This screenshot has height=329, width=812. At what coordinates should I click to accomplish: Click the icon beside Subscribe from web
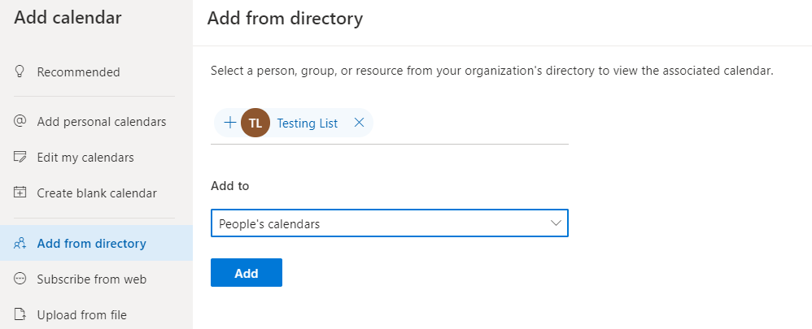tap(20, 279)
